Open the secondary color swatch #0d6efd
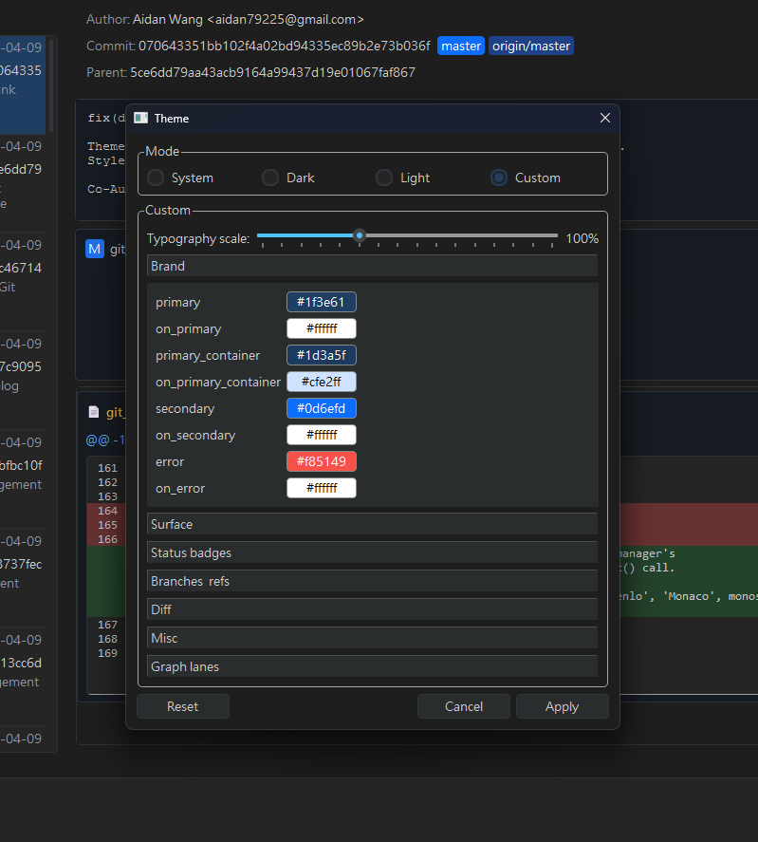758x842 pixels. point(321,408)
